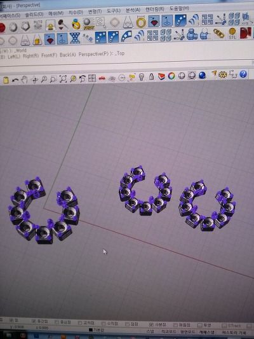Open the 도움말(H) menu
Image resolution: width=254 pixels, height=339 pixels.
[x=179, y=8]
